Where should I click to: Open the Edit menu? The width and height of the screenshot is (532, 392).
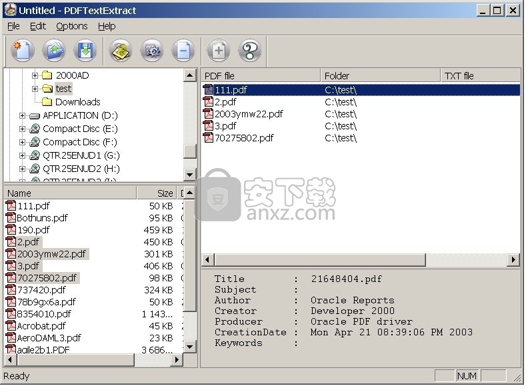pyautogui.click(x=37, y=26)
